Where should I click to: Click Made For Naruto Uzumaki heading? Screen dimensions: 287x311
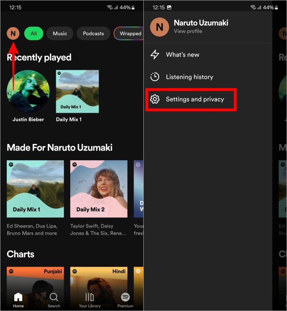pos(60,148)
